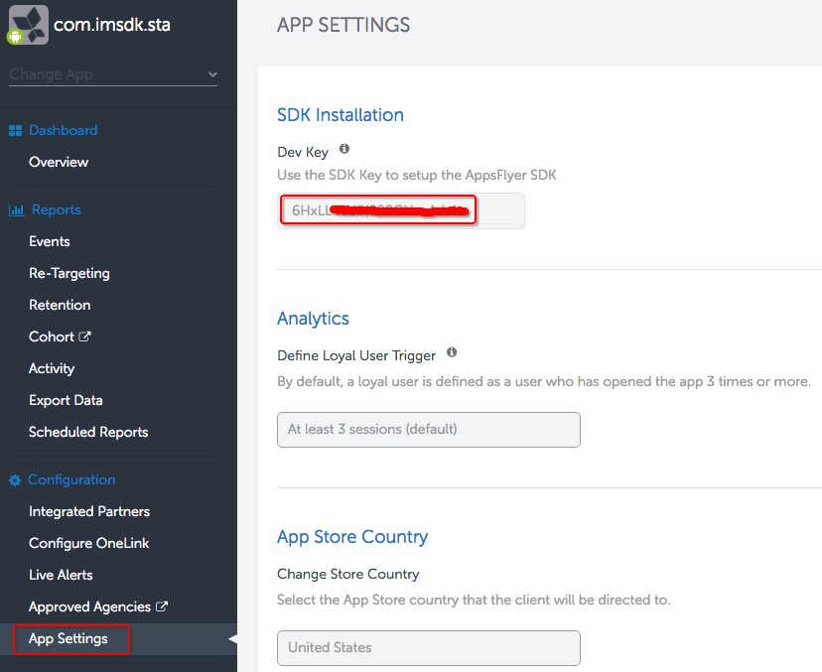Click the Reports chart icon
Viewport: 822px width, 672px height.
[x=16, y=209]
